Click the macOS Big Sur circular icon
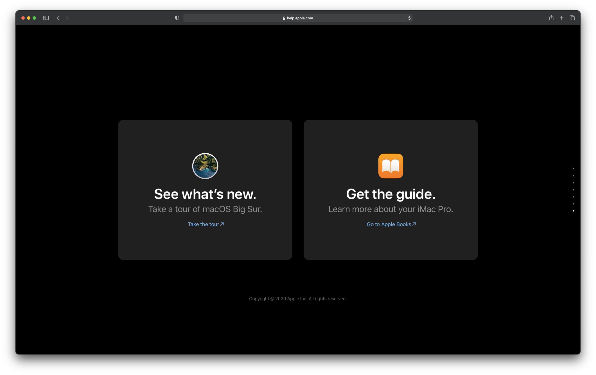Image resolution: width=596 pixels, height=375 pixels. pos(205,166)
